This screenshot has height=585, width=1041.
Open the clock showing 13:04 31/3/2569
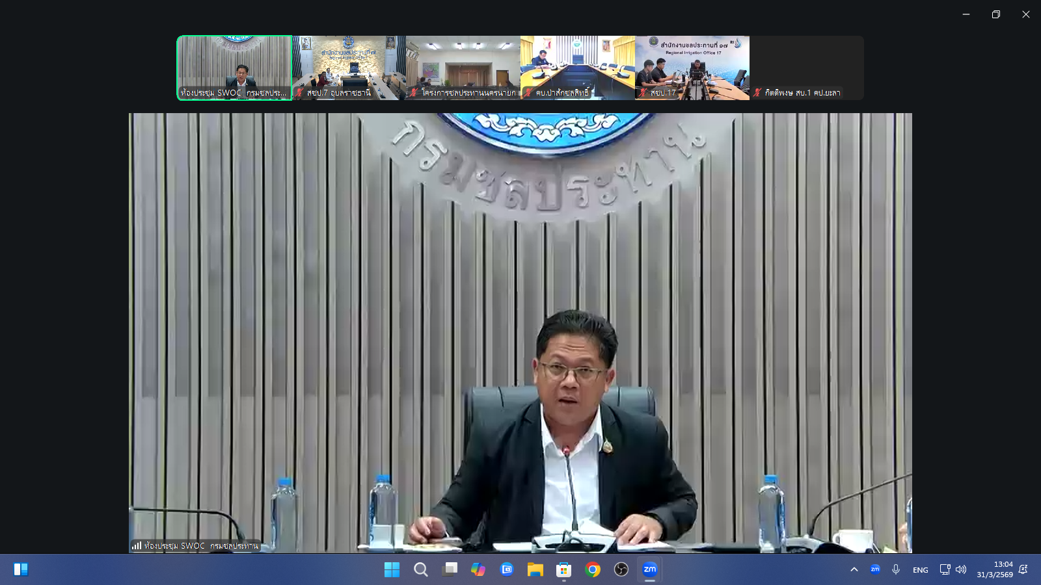994,569
